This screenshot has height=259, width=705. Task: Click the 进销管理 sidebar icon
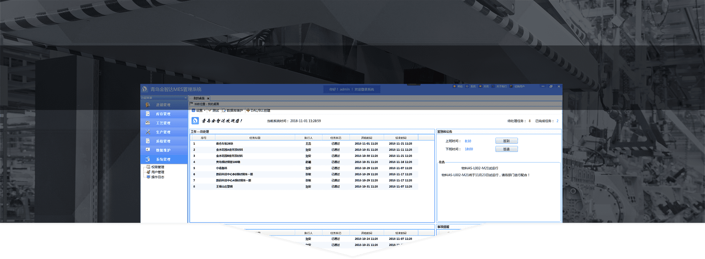pos(148,105)
